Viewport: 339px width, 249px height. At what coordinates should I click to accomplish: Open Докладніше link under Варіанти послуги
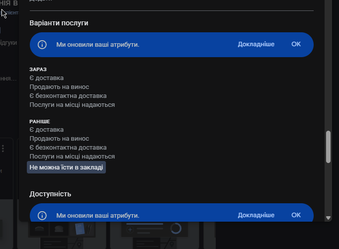click(256, 44)
